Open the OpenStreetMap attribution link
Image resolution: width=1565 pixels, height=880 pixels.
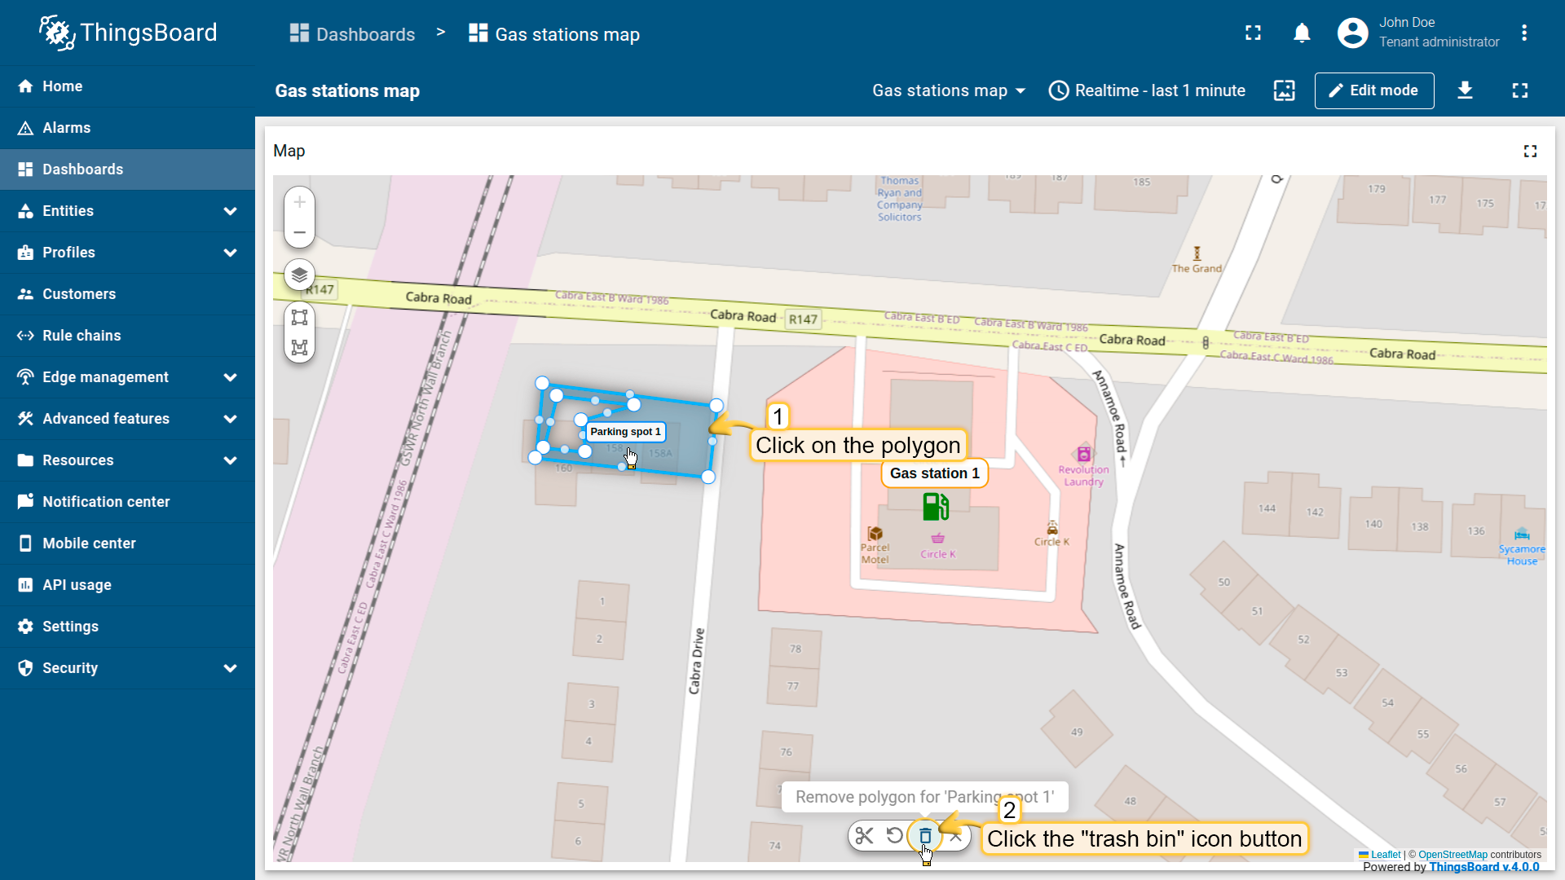[1453, 855]
